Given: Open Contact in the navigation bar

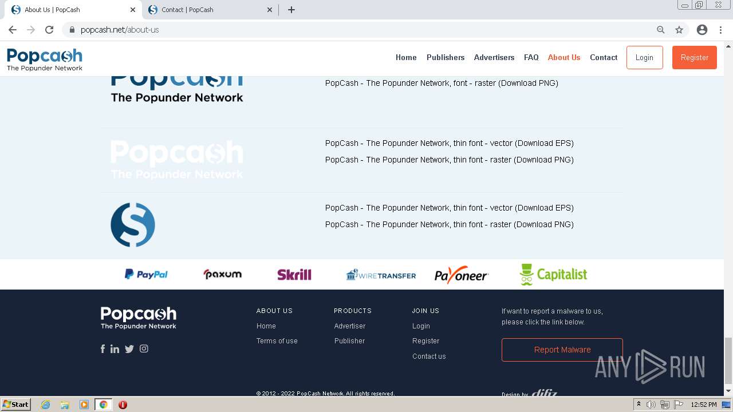Looking at the screenshot, I should click(604, 57).
